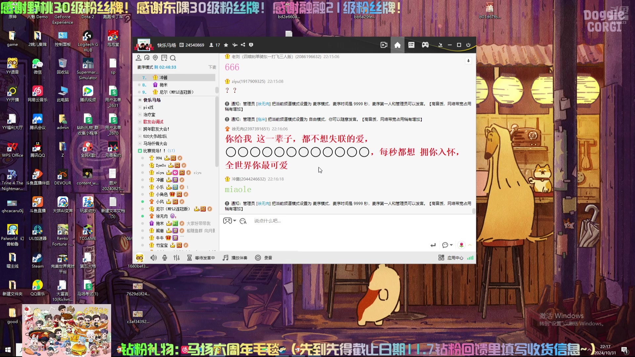Open the 跨年歌友大会! sub-channel
The image size is (635, 357).
(x=156, y=129)
